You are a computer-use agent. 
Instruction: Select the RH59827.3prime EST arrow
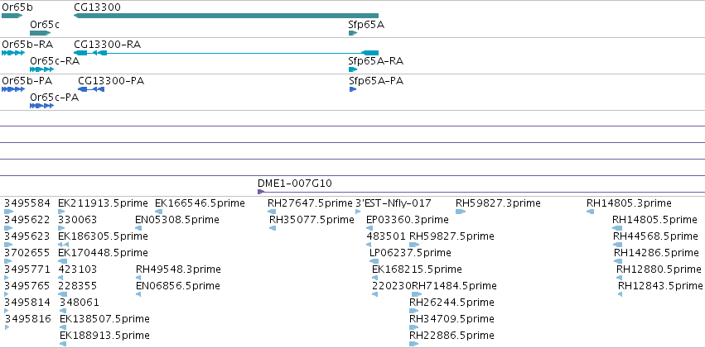(x=461, y=212)
